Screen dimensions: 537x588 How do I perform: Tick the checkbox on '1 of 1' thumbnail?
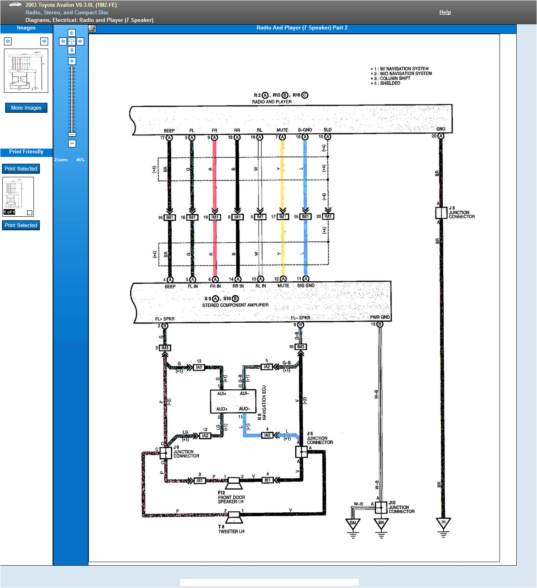click(x=29, y=212)
